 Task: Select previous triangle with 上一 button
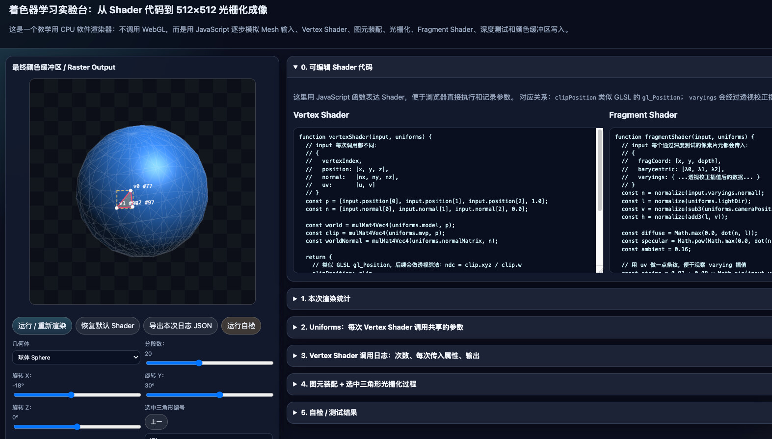coord(156,422)
